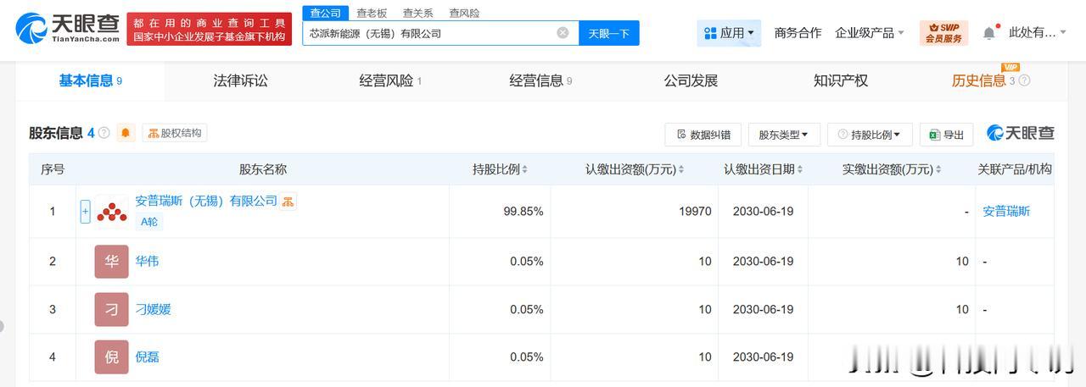The height and width of the screenshot is (387, 1086).
Task: Open the 基本信息 tab
Action: click(x=90, y=80)
